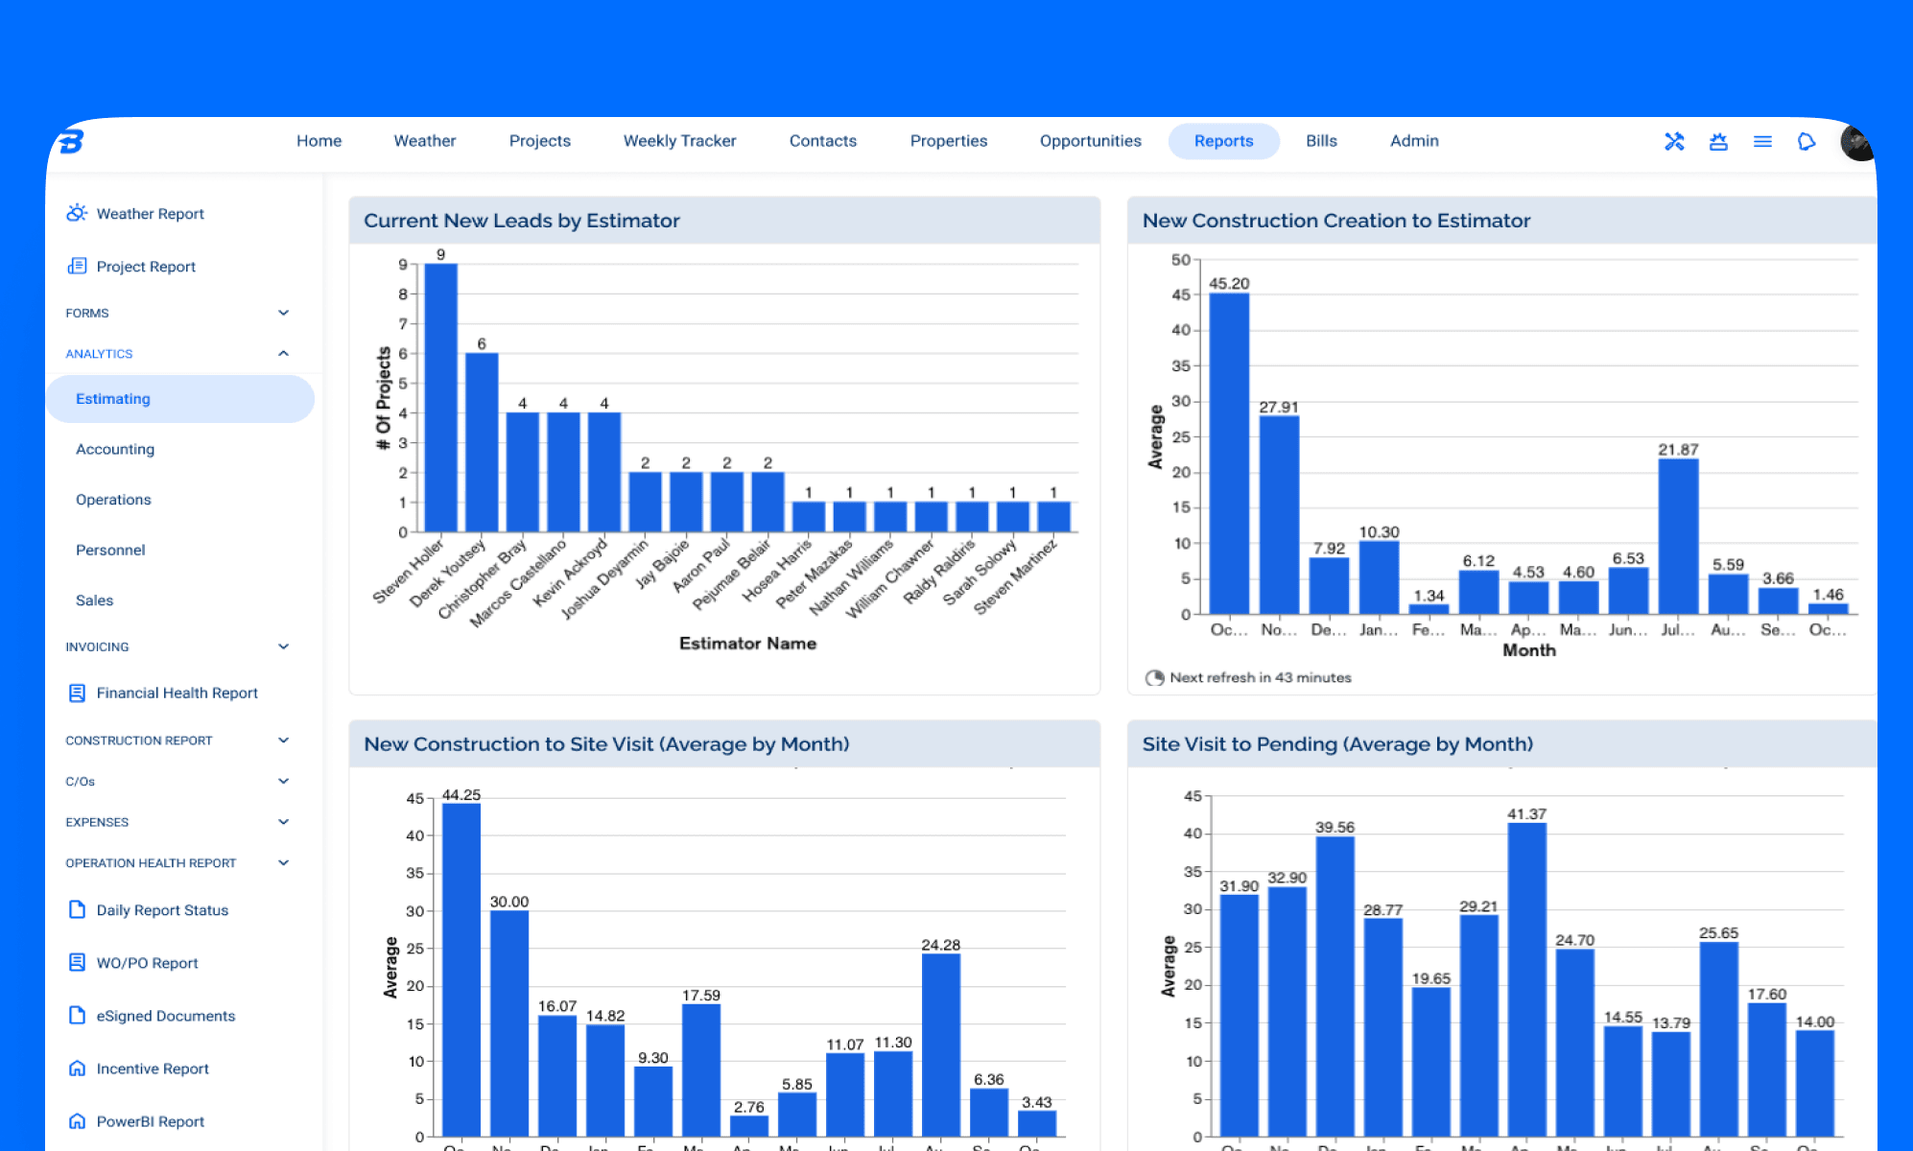Expand the INVOICING section chevron
The image size is (1913, 1151).
click(283, 646)
